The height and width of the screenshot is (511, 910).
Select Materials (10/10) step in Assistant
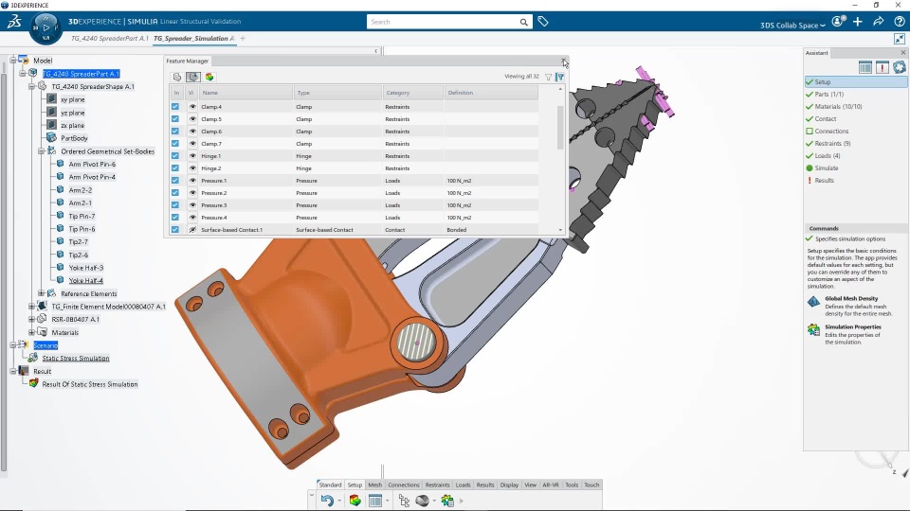(838, 107)
